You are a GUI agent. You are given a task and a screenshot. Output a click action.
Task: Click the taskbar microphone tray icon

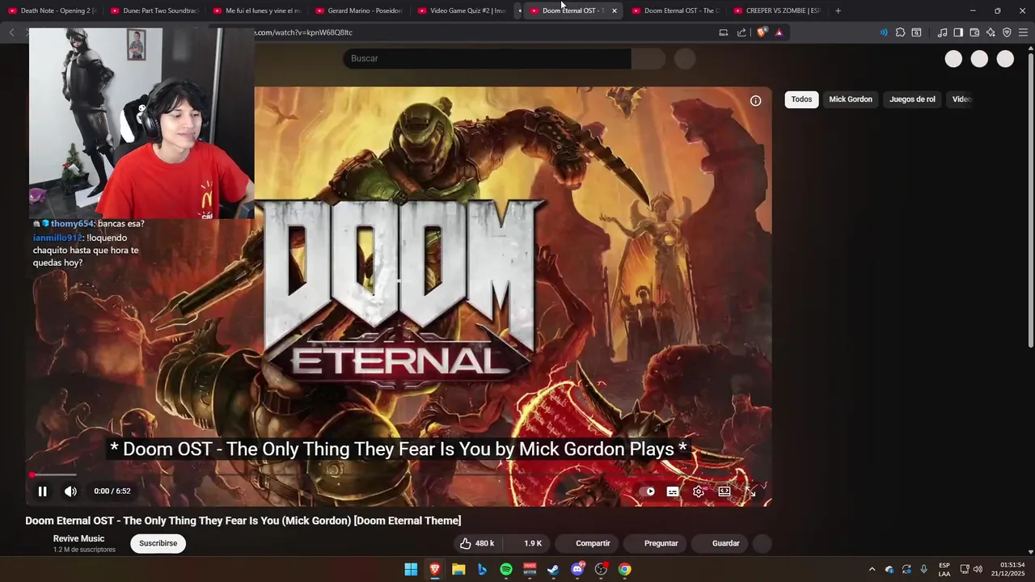click(923, 569)
